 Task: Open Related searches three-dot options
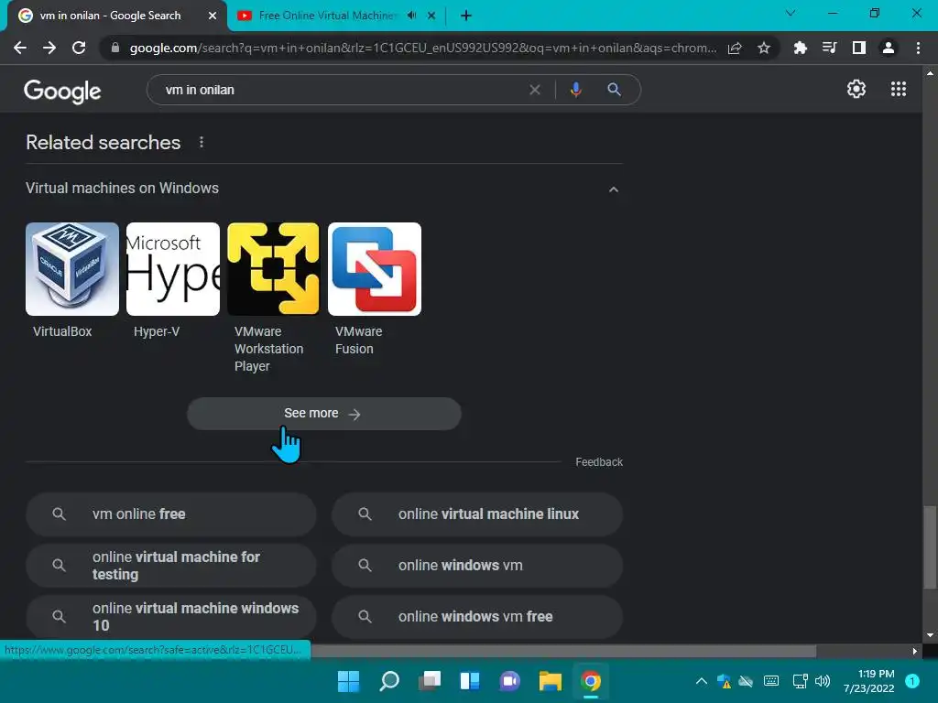pyautogui.click(x=202, y=142)
